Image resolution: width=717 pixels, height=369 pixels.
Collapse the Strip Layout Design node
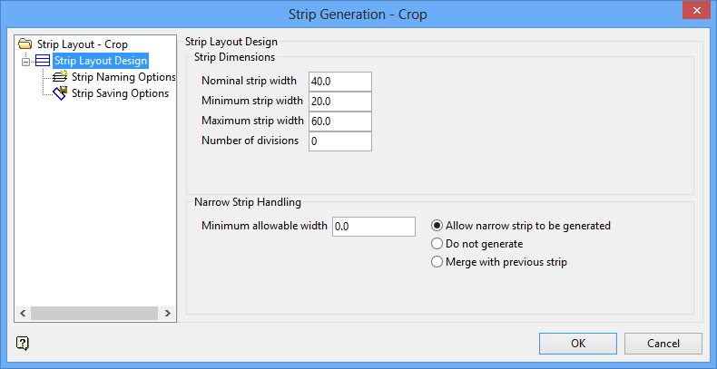[25, 62]
